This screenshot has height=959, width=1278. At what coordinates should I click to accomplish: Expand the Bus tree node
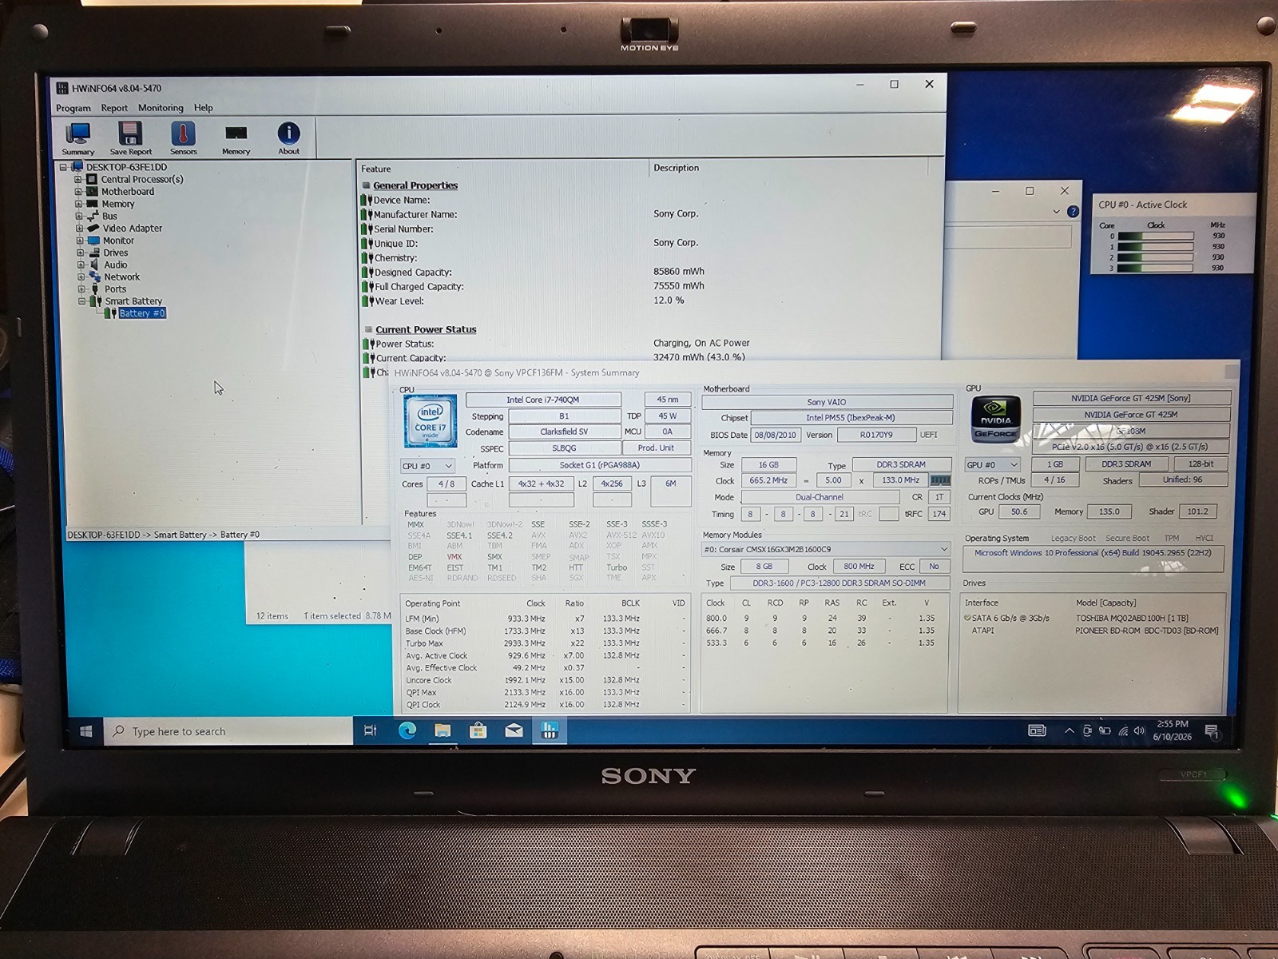(78, 216)
